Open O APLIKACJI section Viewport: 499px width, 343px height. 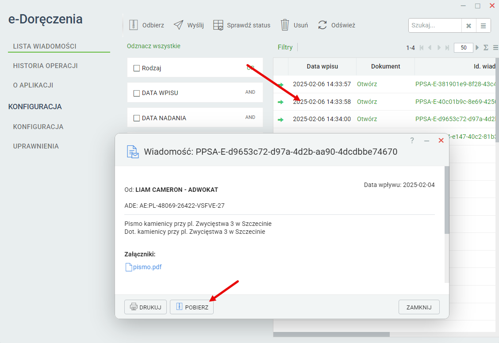[x=33, y=85]
